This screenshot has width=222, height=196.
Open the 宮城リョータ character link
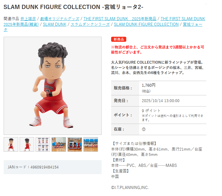[x=192, y=24]
